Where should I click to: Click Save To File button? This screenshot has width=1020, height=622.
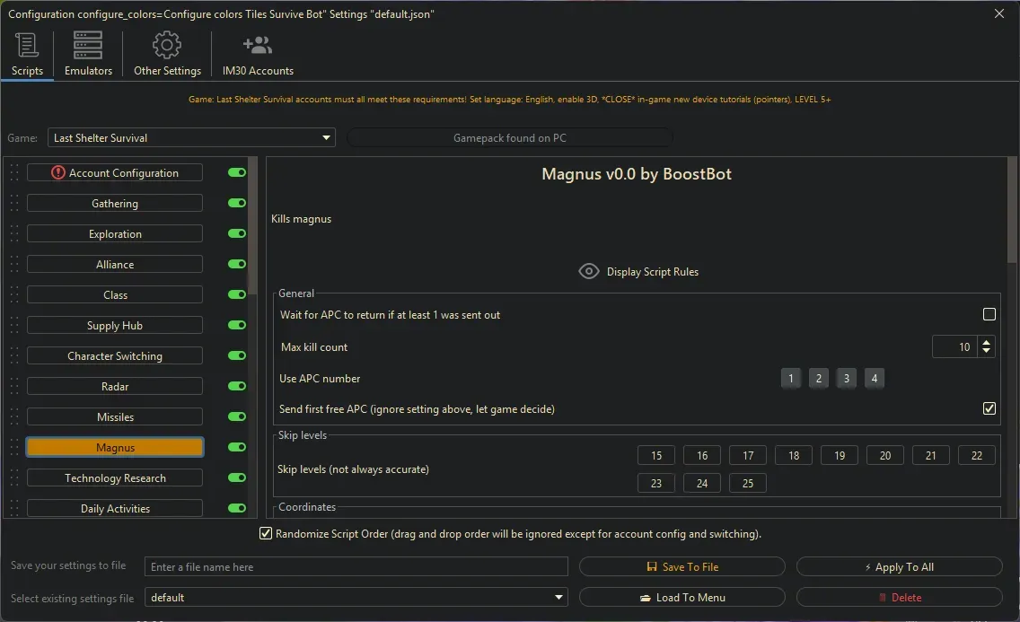(x=681, y=566)
